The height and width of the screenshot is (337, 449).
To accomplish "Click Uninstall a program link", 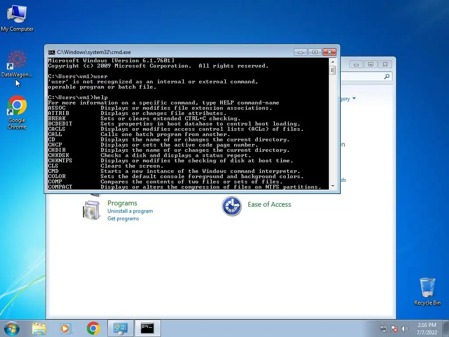I will pos(130,211).
